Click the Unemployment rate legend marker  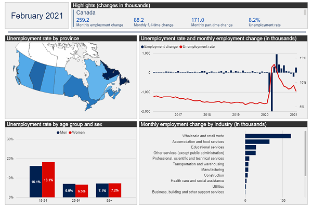click(180, 47)
